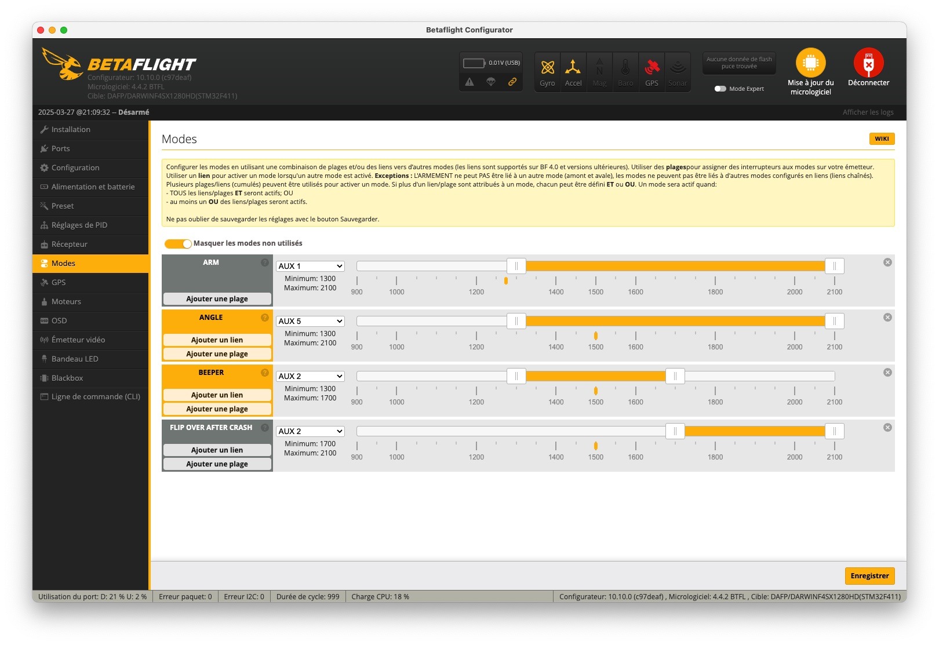Open the Réglages de PID tab

click(x=90, y=225)
